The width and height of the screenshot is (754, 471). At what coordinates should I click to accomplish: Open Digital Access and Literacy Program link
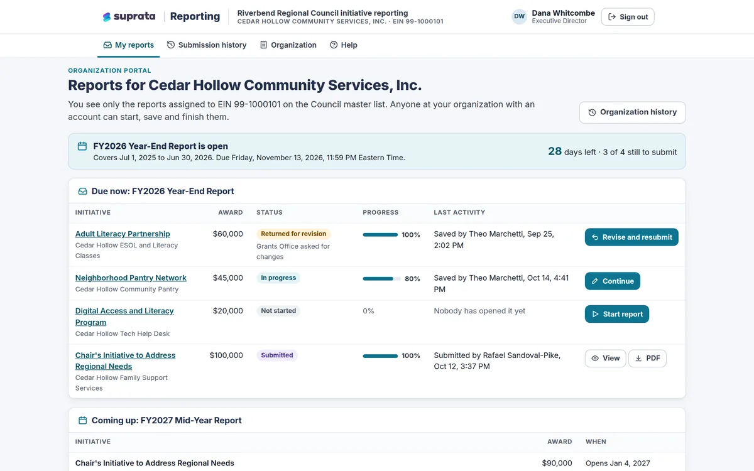click(124, 317)
